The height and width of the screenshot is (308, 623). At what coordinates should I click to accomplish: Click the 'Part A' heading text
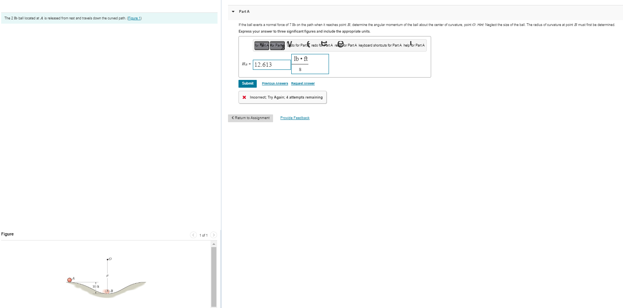pyautogui.click(x=244, y=12)
